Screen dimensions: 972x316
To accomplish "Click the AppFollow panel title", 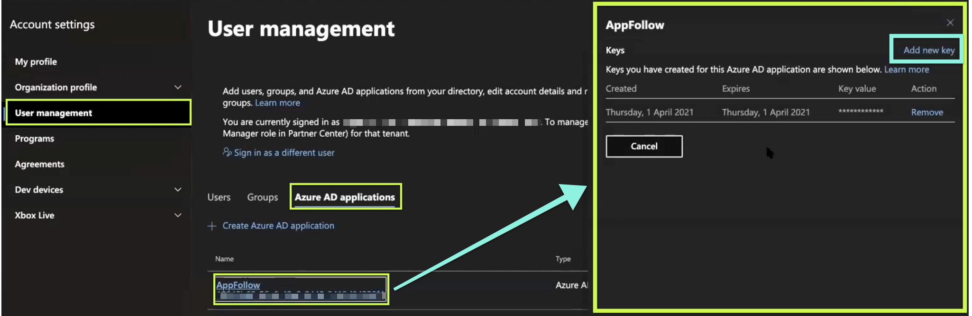I will click(x=635, y=25).
